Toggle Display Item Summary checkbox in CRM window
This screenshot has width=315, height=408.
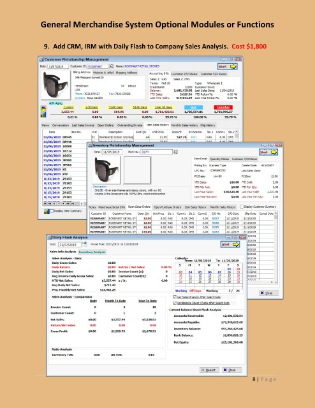pos(52,211)
